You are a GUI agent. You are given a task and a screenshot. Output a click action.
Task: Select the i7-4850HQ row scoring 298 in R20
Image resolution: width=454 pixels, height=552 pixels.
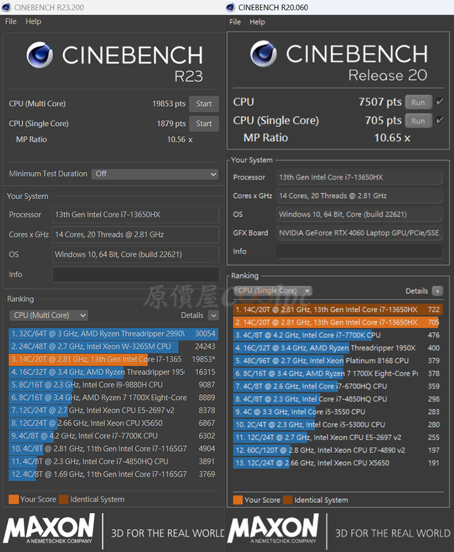338,399
